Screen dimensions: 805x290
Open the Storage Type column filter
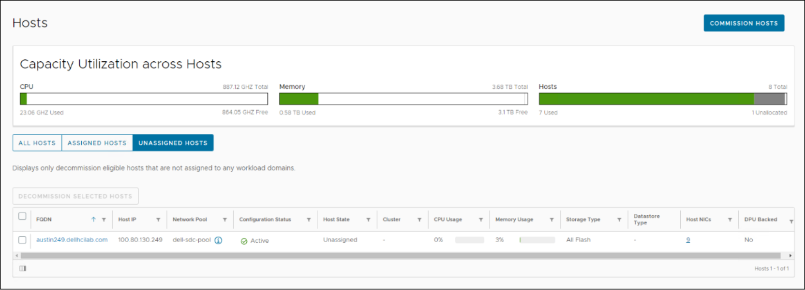(x=619, y=220)
